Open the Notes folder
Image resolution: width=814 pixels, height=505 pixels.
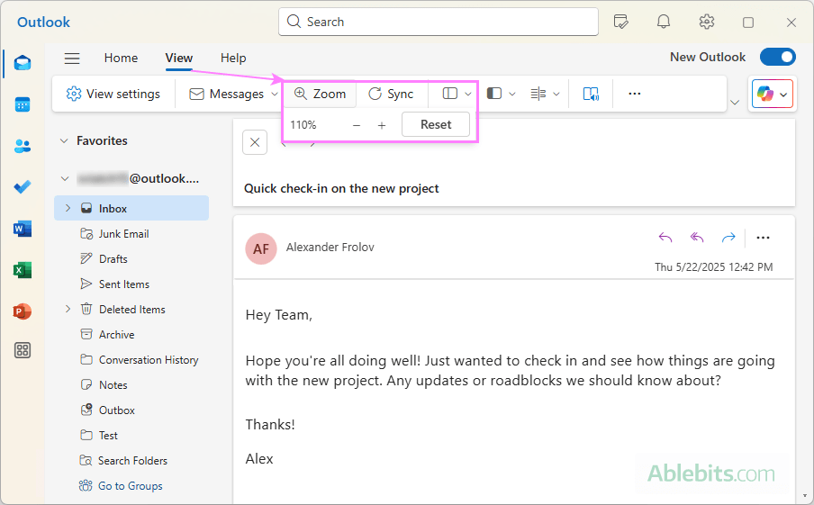click(113, 385)
